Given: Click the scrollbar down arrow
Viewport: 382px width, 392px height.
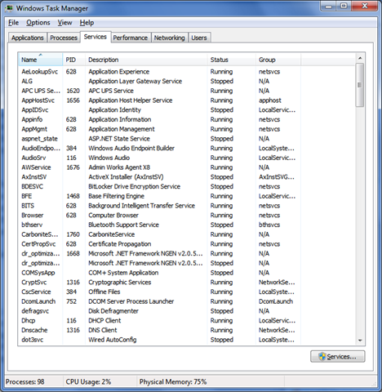Looking at the screenshot, I should pyautogui.click(x=360, y=341).
